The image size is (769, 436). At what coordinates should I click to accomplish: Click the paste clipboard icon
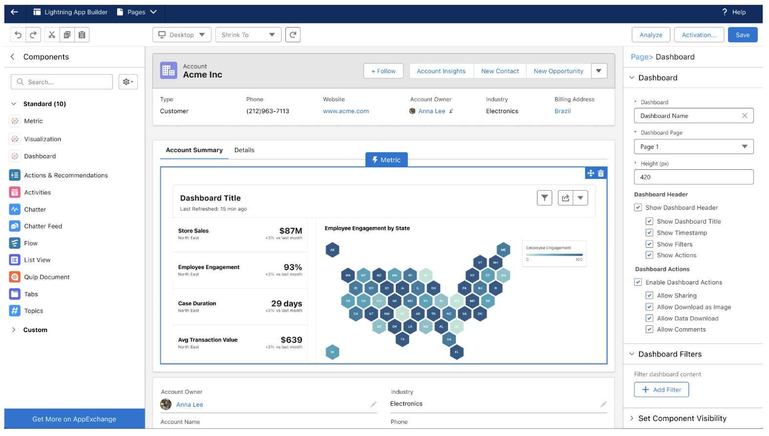[82, 35]
